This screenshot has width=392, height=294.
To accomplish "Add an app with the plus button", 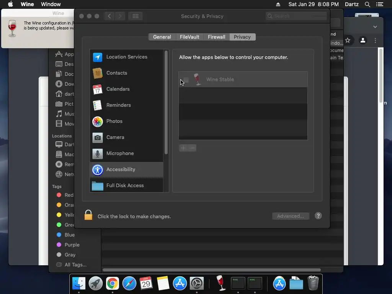I will click(x=183, y=148).
